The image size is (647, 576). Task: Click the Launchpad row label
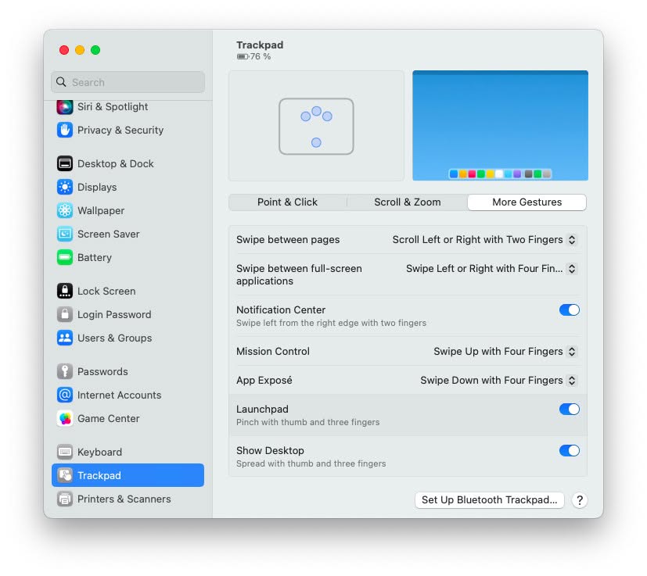(262, 410)
